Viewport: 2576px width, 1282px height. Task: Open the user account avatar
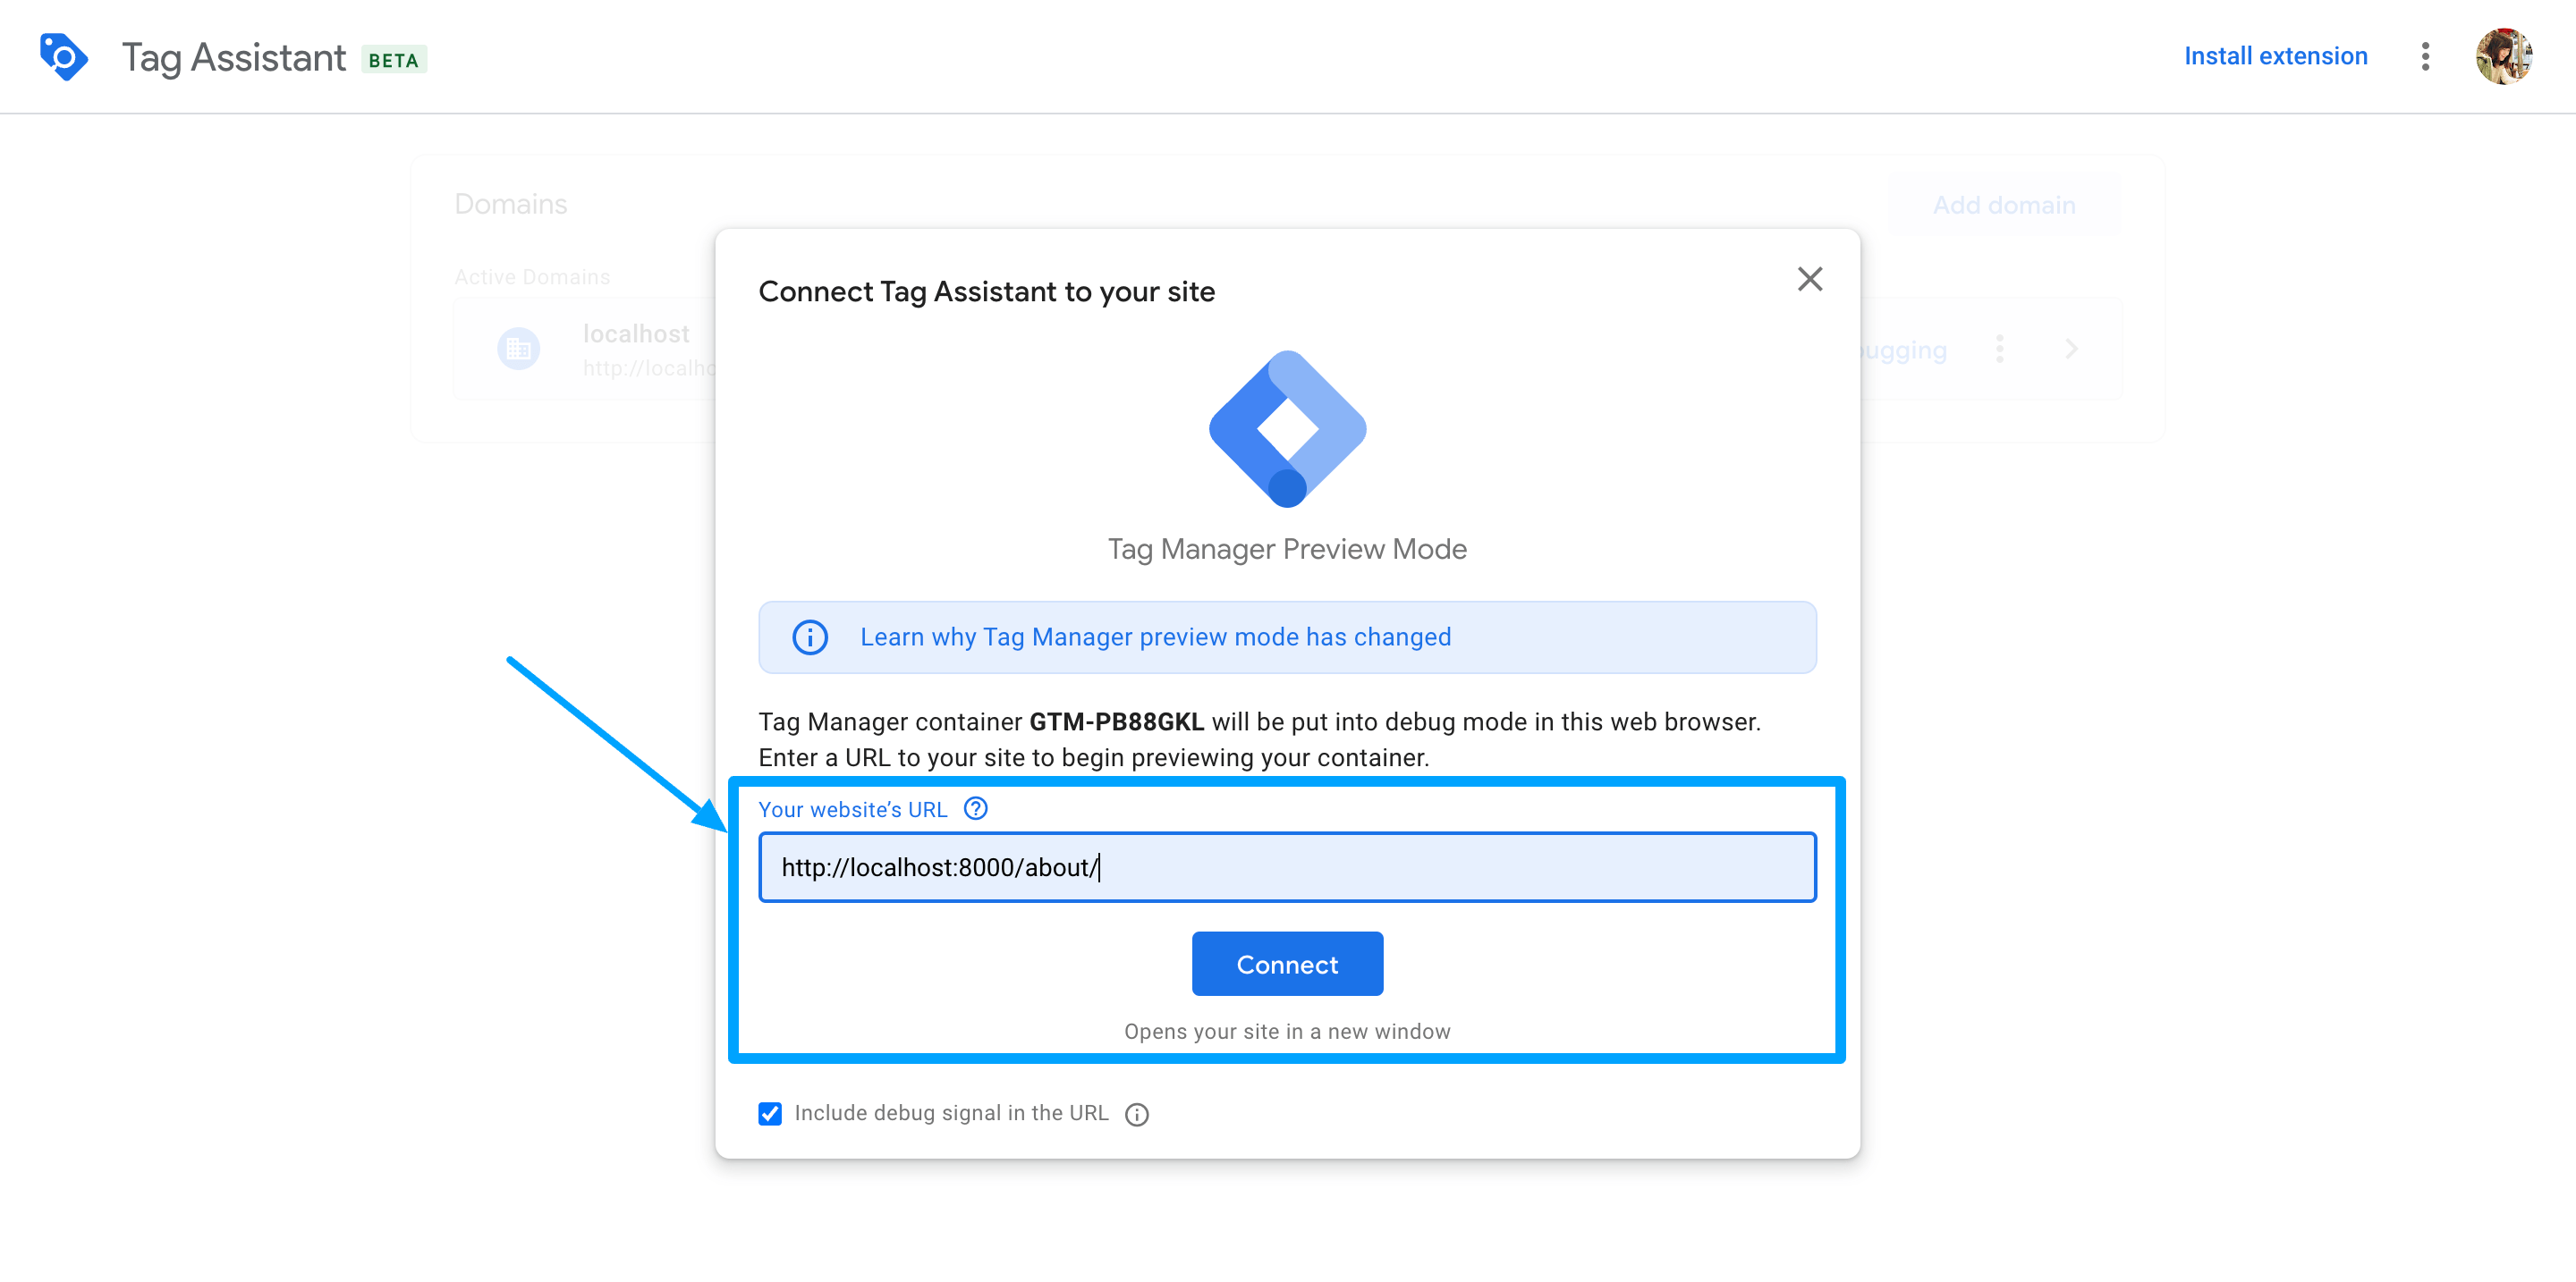pyautogui.click(x=2503, y=57)
